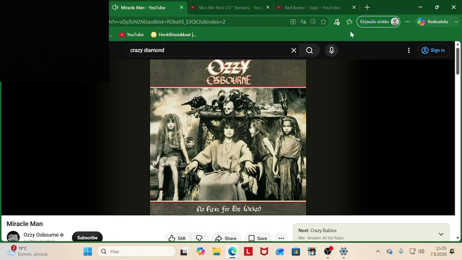
Task: Open a new browser tab
Action: (367, 7)
